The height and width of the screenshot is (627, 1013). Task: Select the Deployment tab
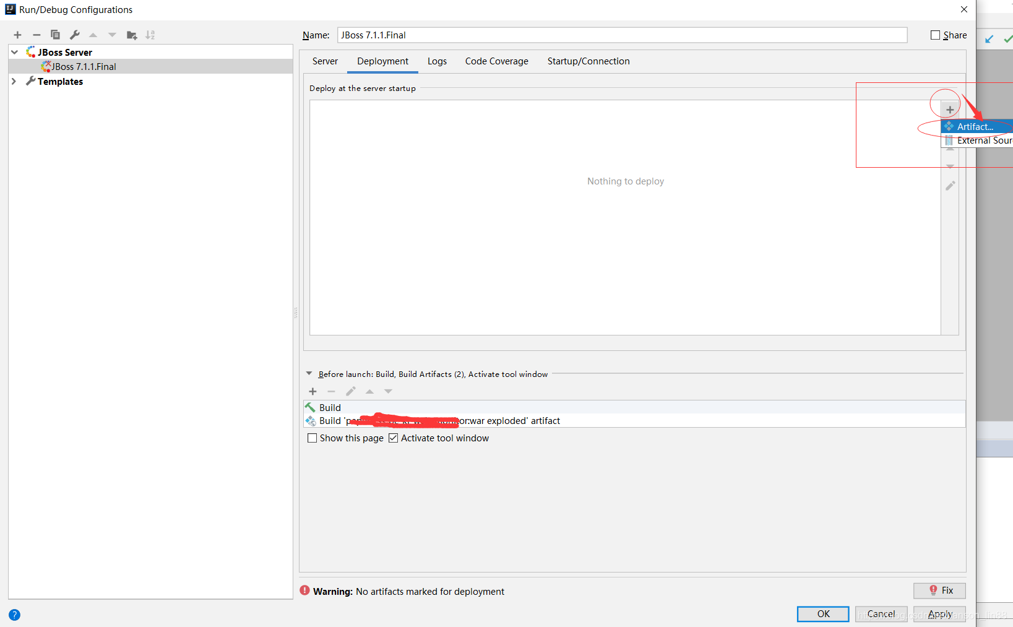(x=382, y=61)
